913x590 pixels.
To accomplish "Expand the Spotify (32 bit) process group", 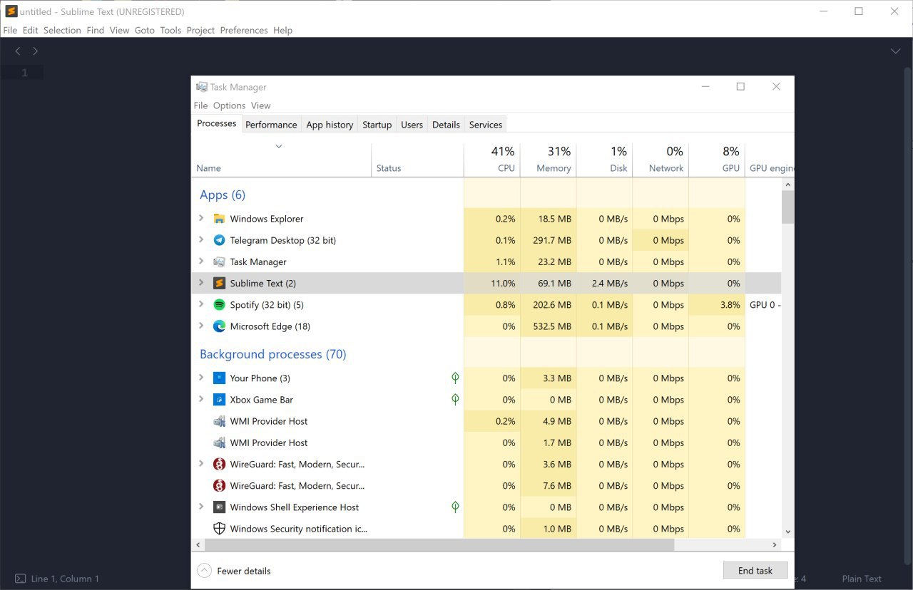I will (x=201, y=305).
